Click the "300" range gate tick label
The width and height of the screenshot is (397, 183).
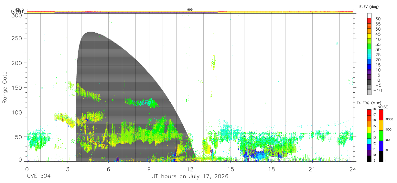pos(17,15)
